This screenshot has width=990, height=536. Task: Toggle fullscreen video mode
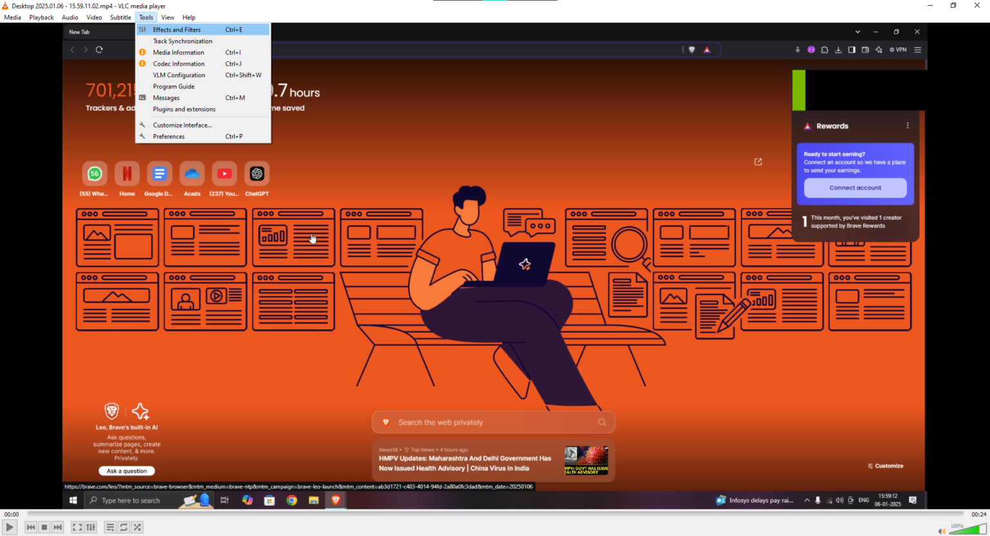point(77,527)
